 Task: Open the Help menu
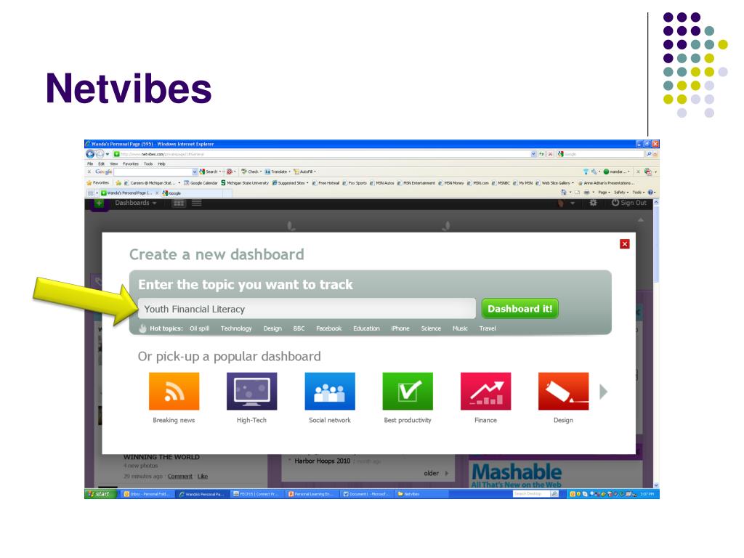click(x=162, y=163)
